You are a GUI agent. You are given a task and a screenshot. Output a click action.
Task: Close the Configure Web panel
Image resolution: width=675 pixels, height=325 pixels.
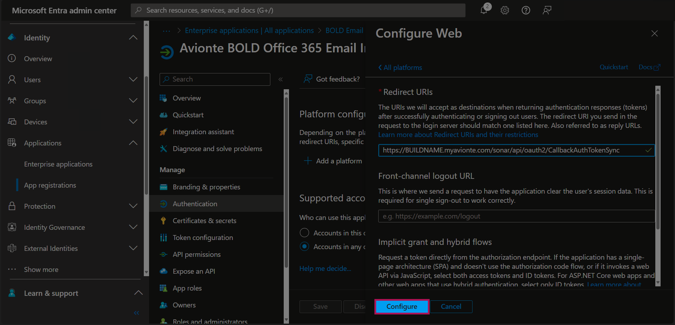[654, 33]
